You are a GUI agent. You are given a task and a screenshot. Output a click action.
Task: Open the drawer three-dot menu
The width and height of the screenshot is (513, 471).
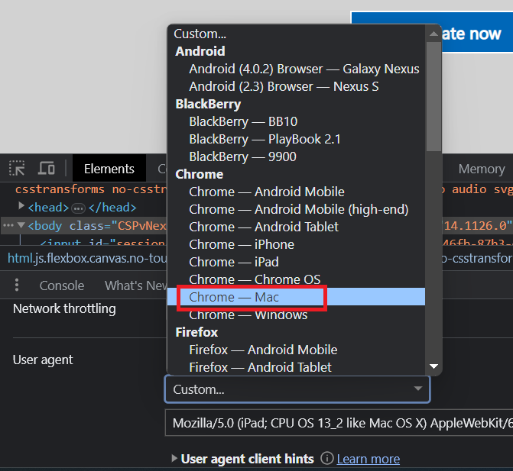(x=17, y=285)
